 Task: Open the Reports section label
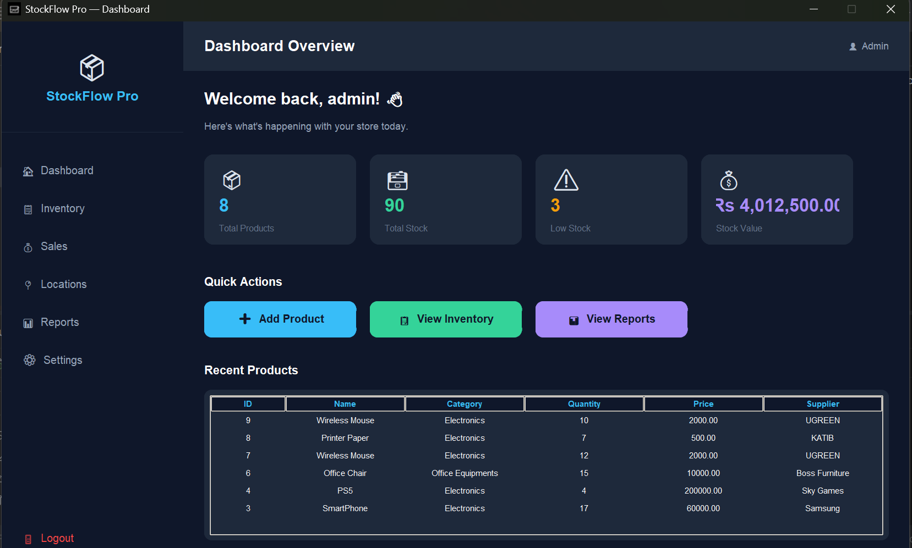60,322
